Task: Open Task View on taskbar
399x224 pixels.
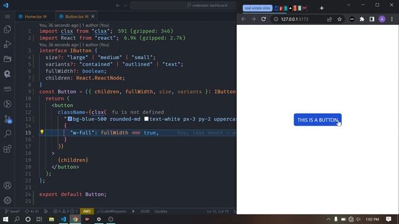Action: pyautogui.click(x=39, y=219)
